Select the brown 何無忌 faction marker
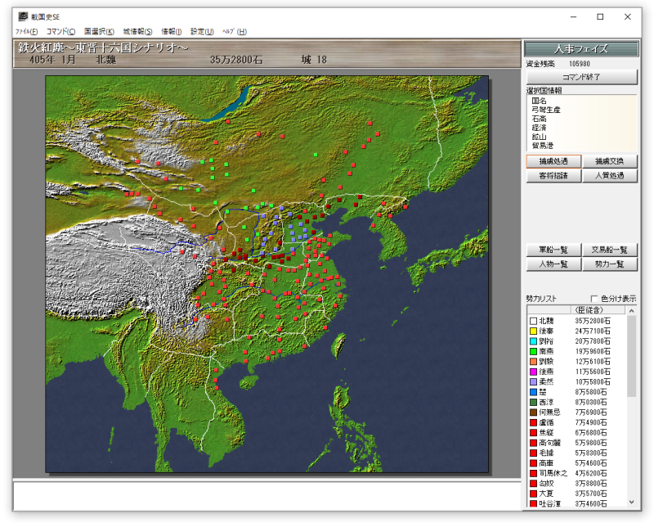 [533, 413]
